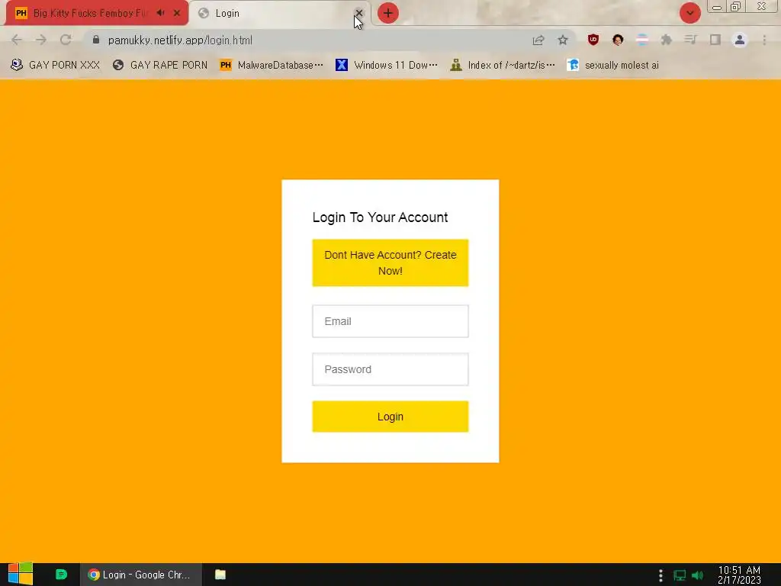Expand the system tray overflow dots
The width and height of the screenshot is (781, 586).
[660, 575]
